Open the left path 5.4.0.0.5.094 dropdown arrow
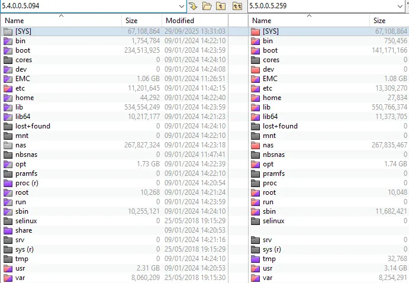This screenshot has height=283, width=409. click(181, 6)
